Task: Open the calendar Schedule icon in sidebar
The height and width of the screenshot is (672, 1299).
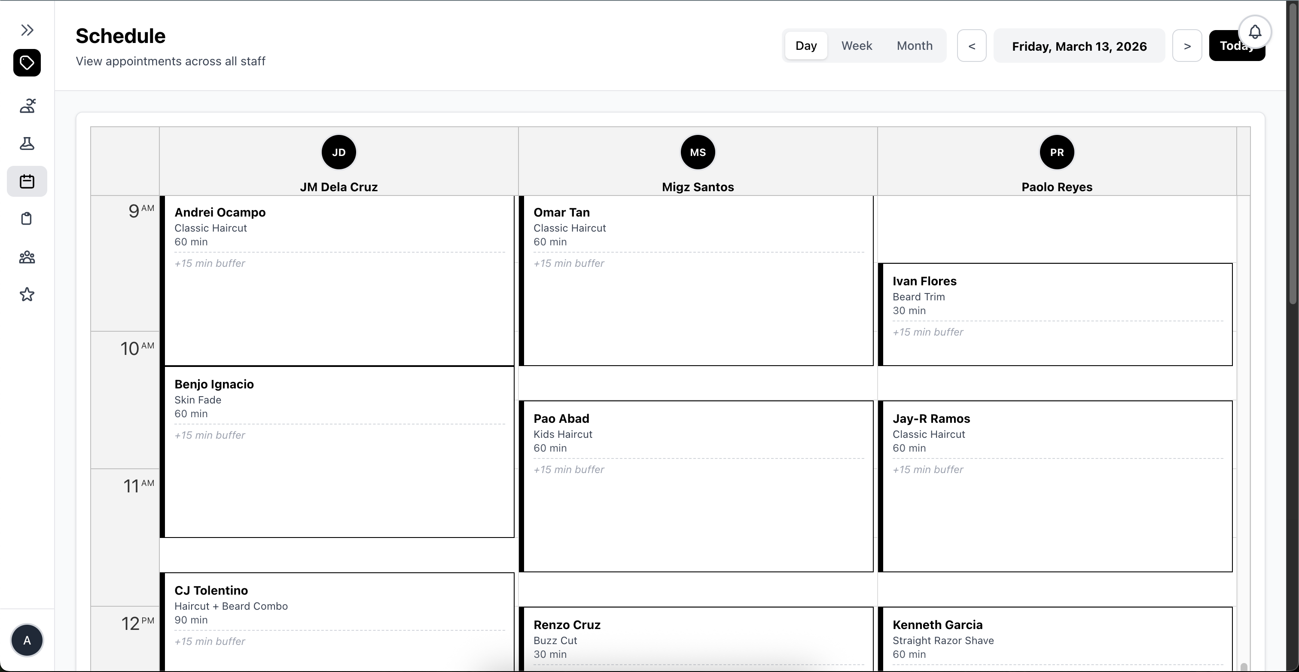Action: pyautogui.click(x=26, y=181)
